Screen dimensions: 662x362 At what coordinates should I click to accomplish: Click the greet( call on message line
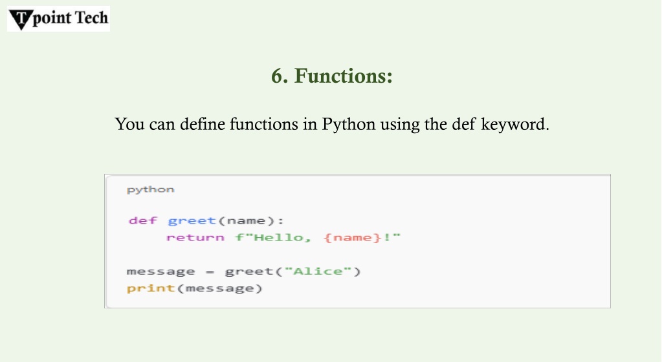tap(253, 271)
